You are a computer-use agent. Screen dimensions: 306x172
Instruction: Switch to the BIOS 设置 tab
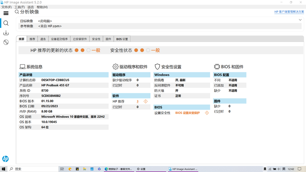tap(122, 39)
